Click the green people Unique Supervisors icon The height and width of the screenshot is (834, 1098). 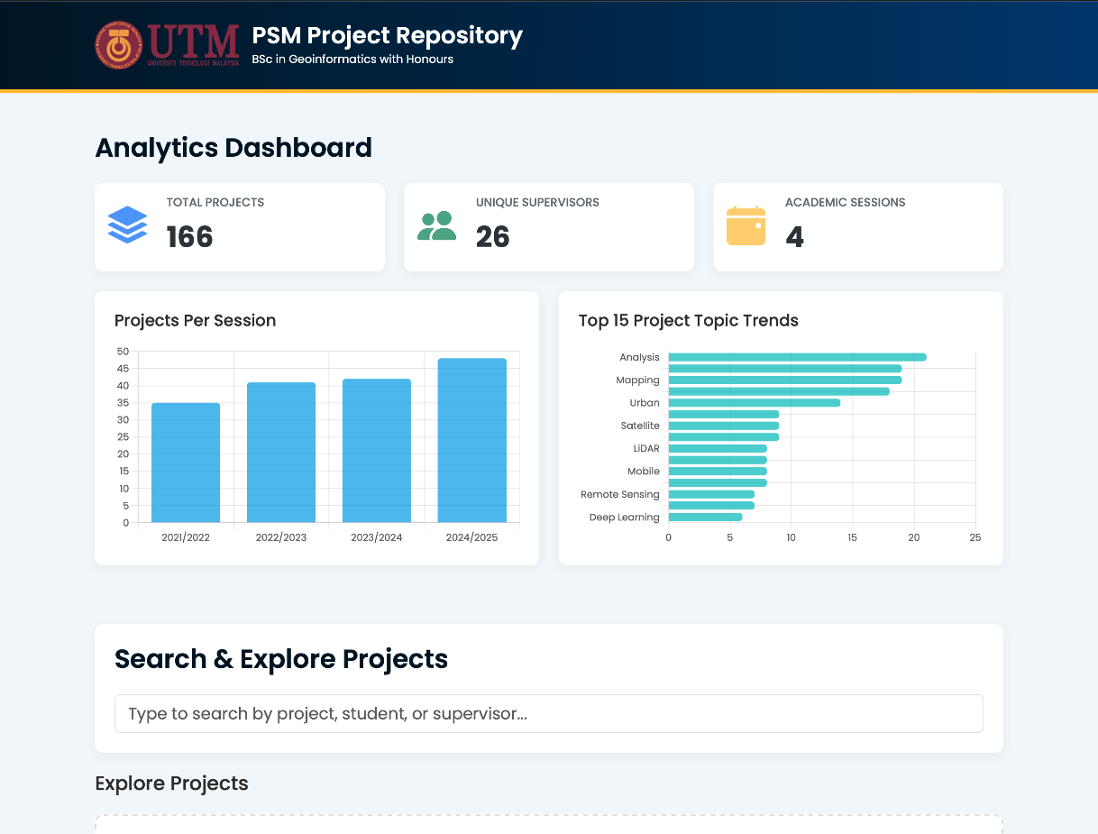437,225
